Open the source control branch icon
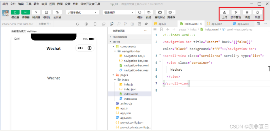The width and height of the screenshot is (270, 131). tap(126, 24)
